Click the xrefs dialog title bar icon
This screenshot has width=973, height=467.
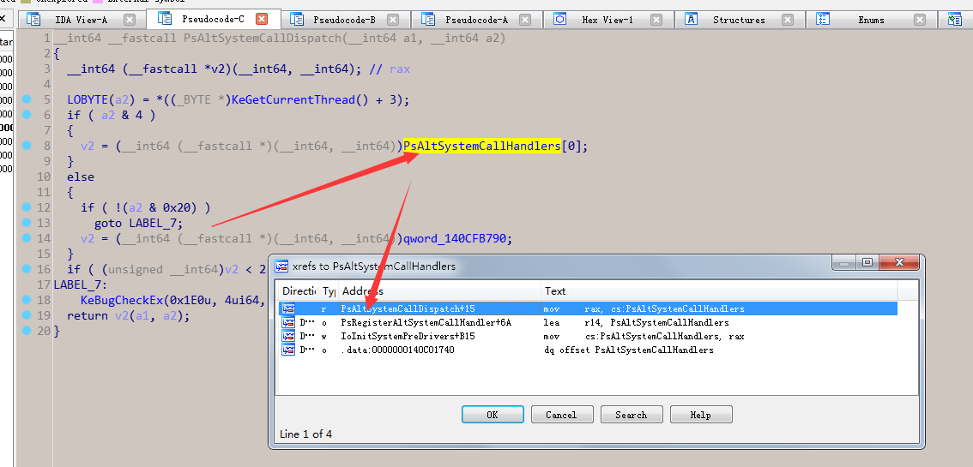[x=281, y=266]
